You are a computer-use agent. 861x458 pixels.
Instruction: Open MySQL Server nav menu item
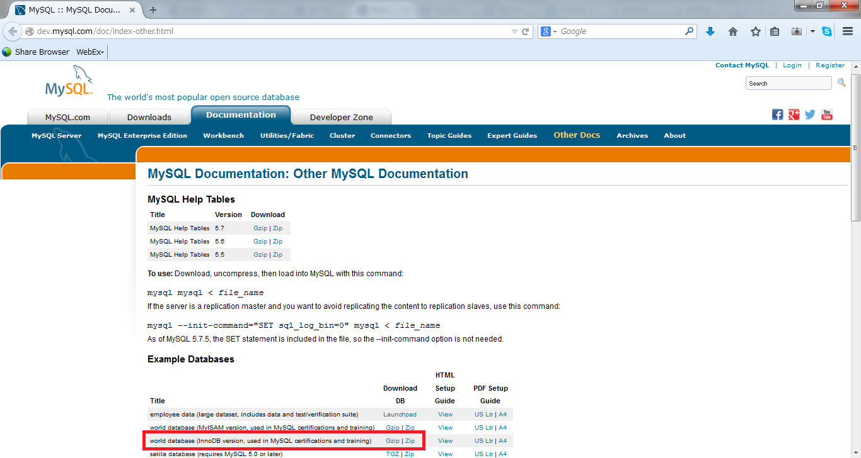pyautogui.click(x=57, y=135)
